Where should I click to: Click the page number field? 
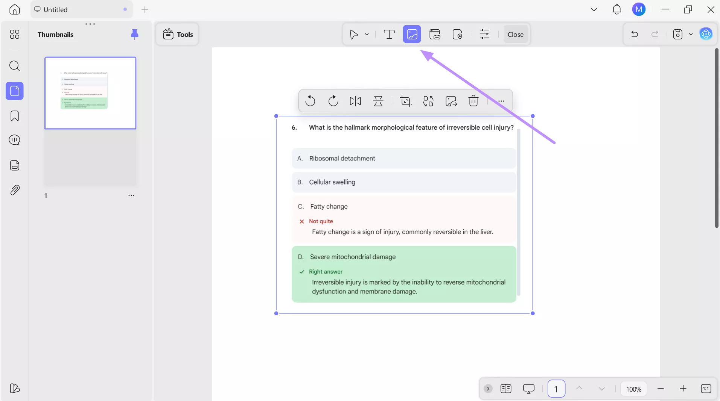(x=556, y=389)
